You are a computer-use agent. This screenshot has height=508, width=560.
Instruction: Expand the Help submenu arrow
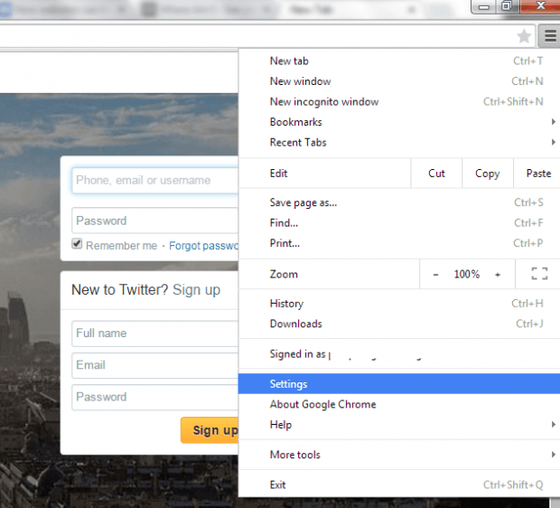[x=553, y=424]
